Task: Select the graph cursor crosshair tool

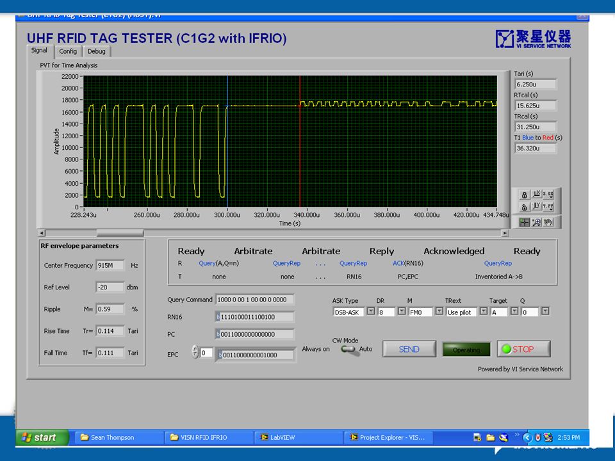Action: [x=524, y=222]
